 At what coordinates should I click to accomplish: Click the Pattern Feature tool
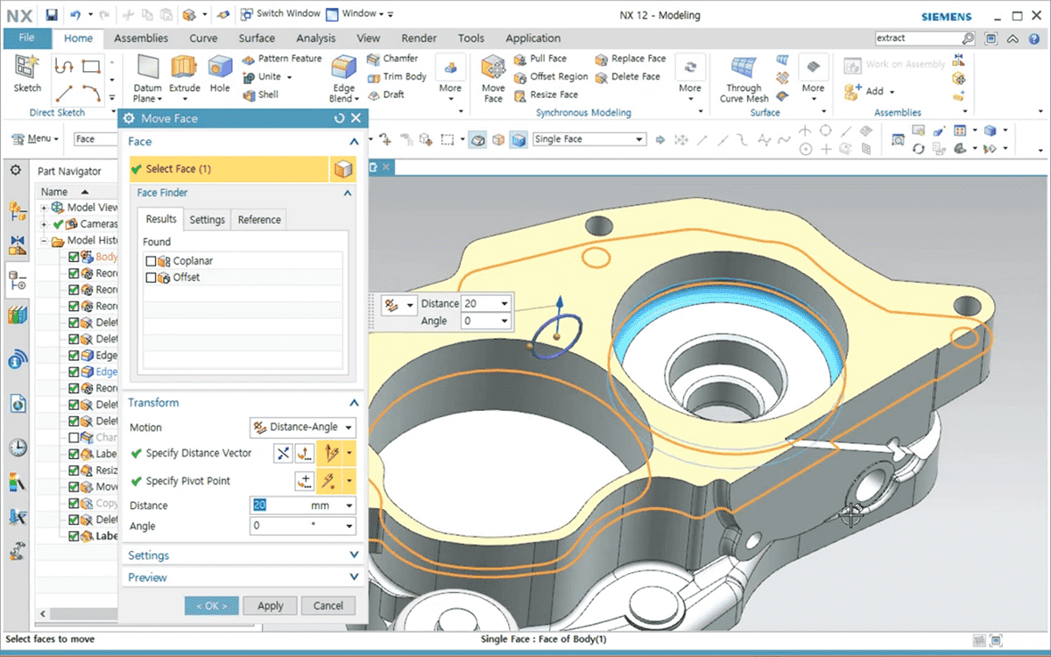tap(282, 59)
